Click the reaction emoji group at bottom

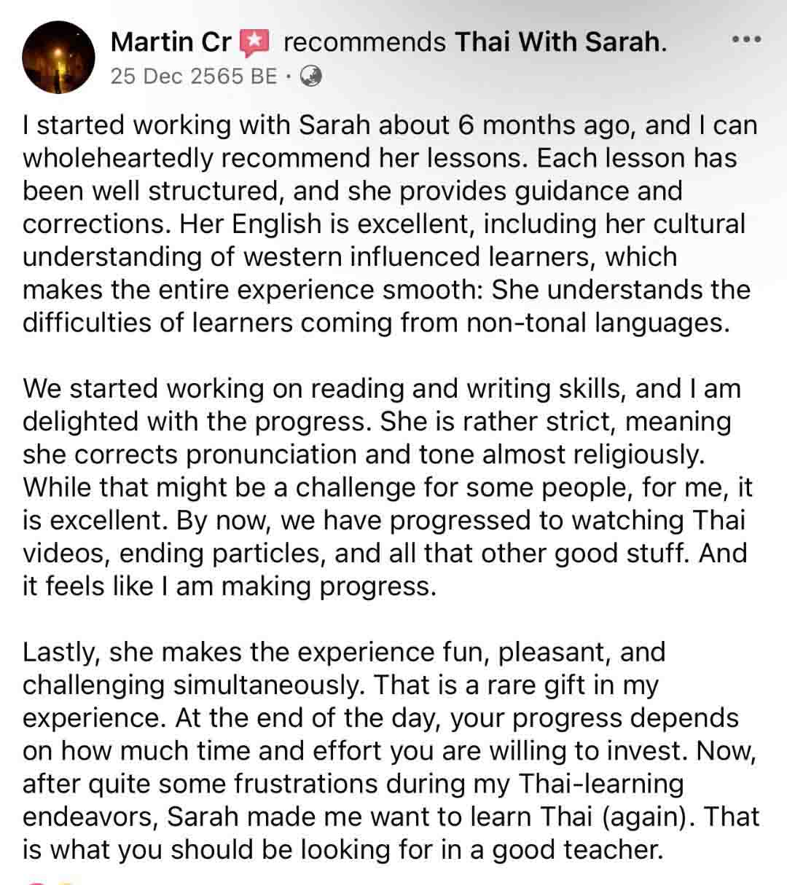click(51, 881)
